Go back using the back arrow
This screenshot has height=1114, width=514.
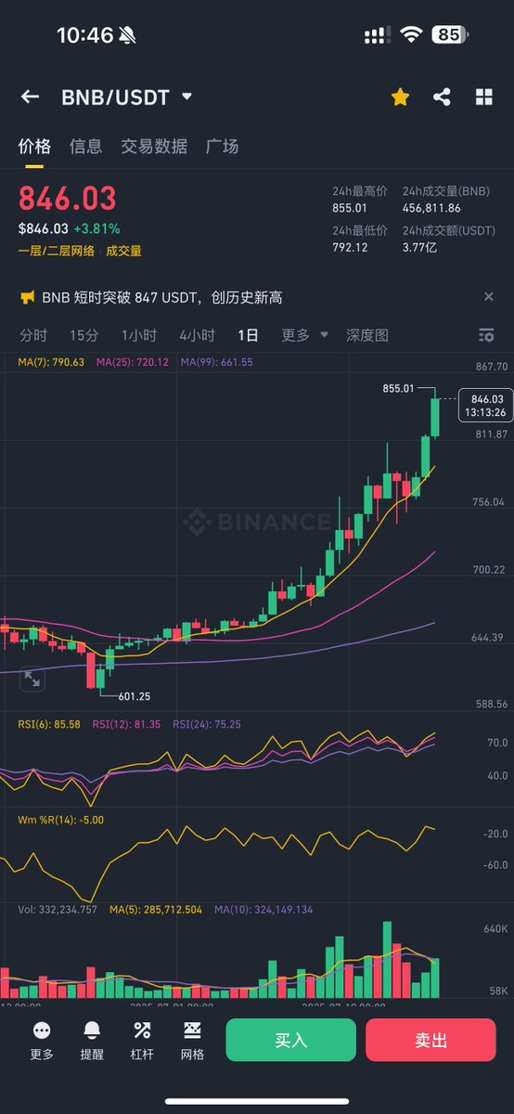(x=30, y=97)
